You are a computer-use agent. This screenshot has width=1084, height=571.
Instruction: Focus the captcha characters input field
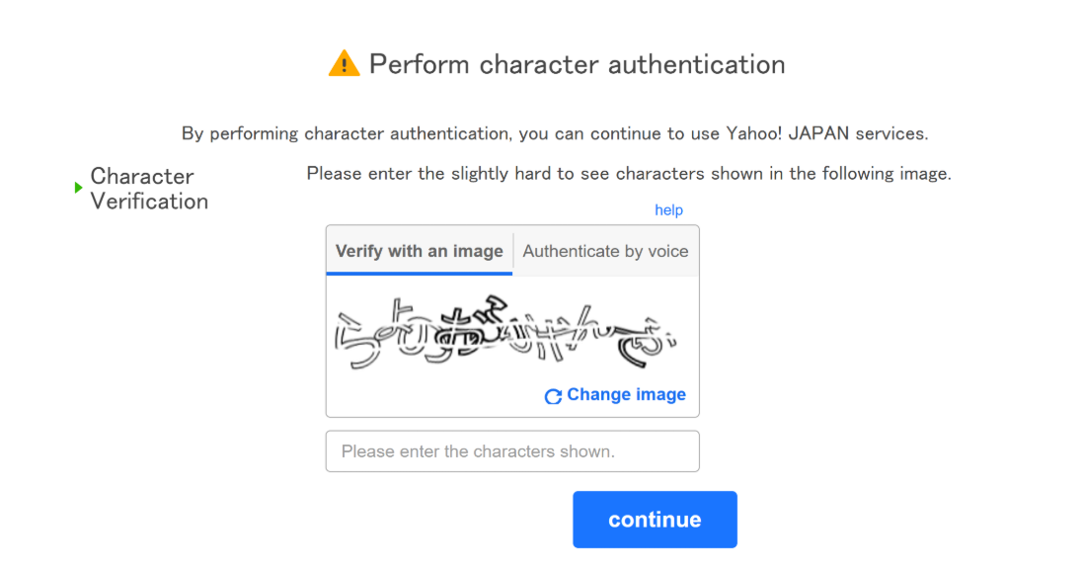click(x=511, y=451)
